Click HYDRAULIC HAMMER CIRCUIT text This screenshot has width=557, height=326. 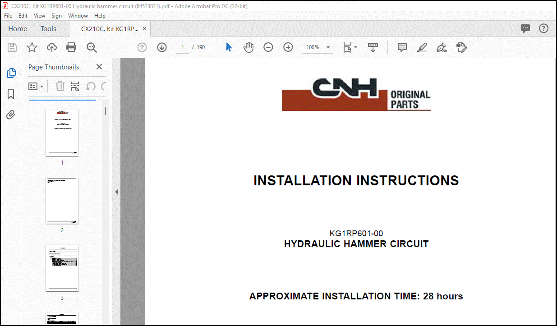point(356,244)
